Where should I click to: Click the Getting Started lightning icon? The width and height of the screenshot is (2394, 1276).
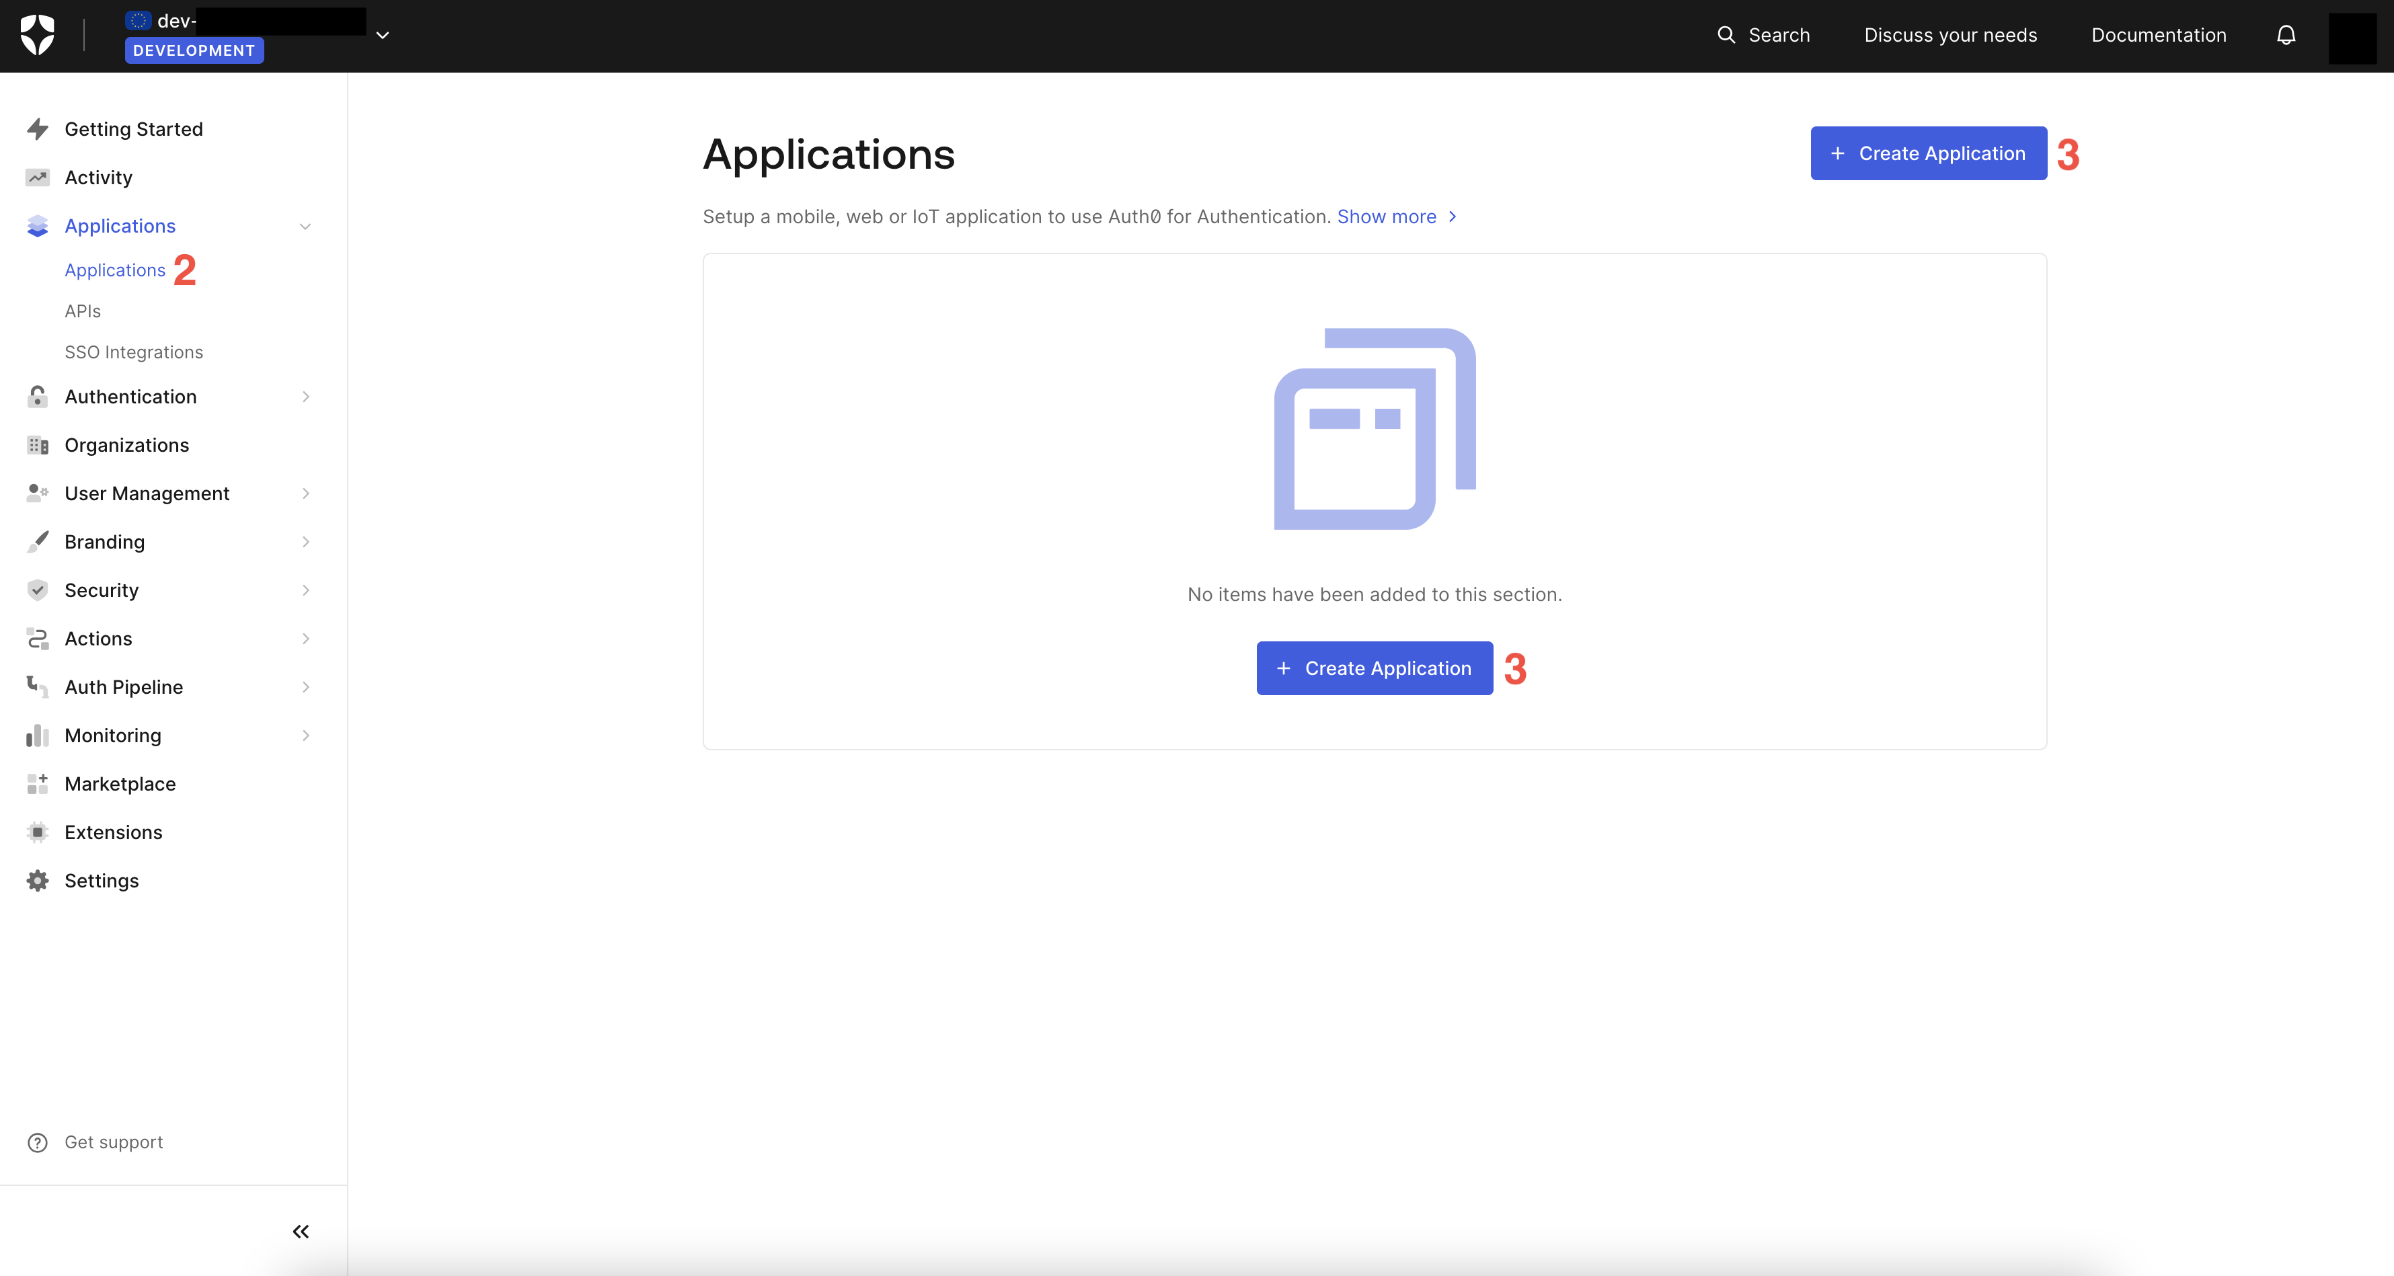[37, 129]
